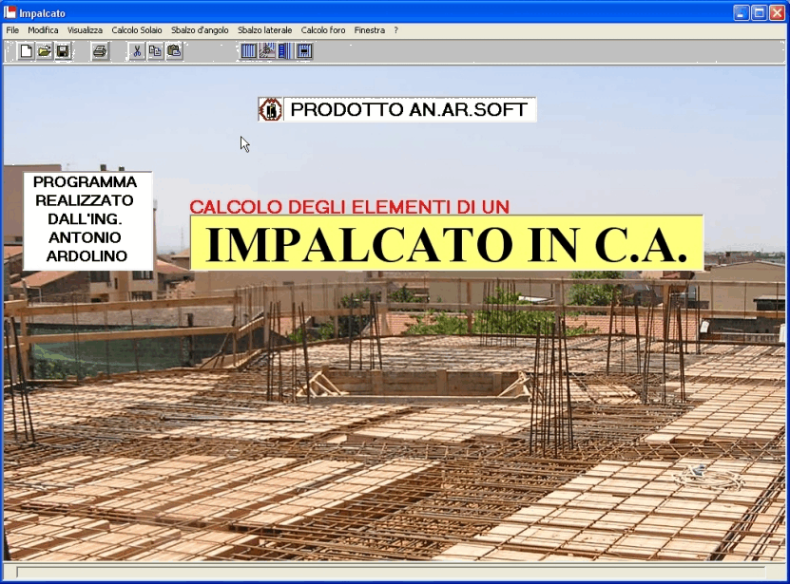Click the copy toolbar icon
This screenshot has width=790, height=584.
point(155,51)
